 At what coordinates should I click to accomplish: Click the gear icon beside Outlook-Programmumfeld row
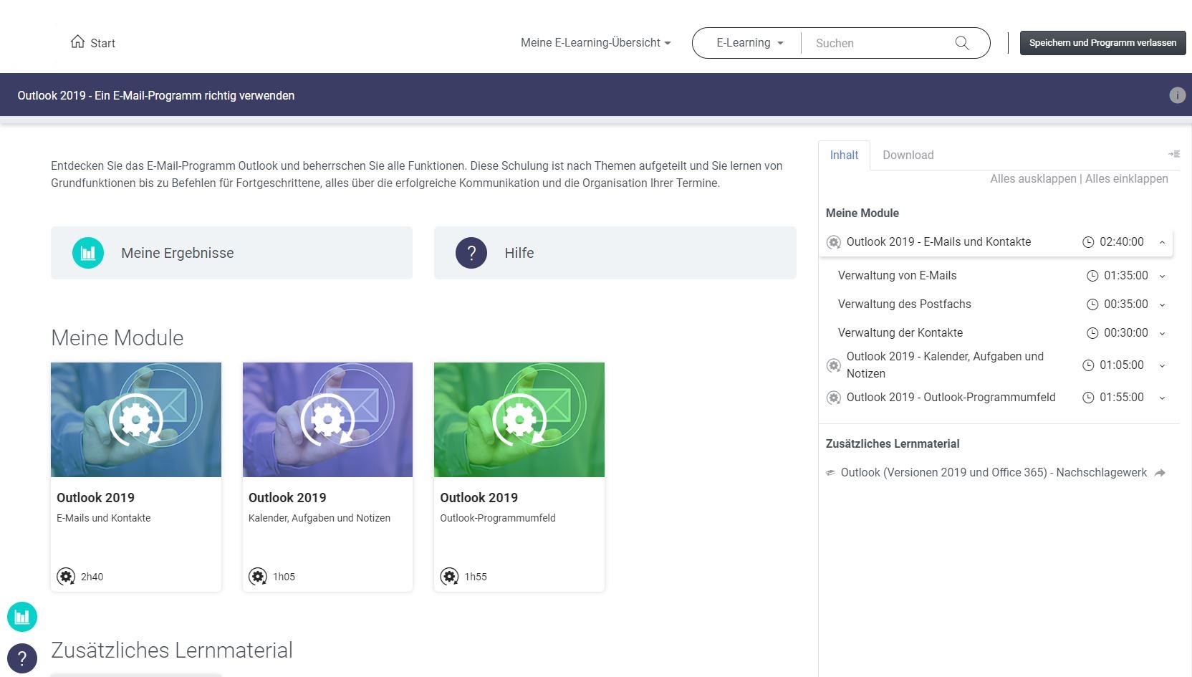click(834, 398)
